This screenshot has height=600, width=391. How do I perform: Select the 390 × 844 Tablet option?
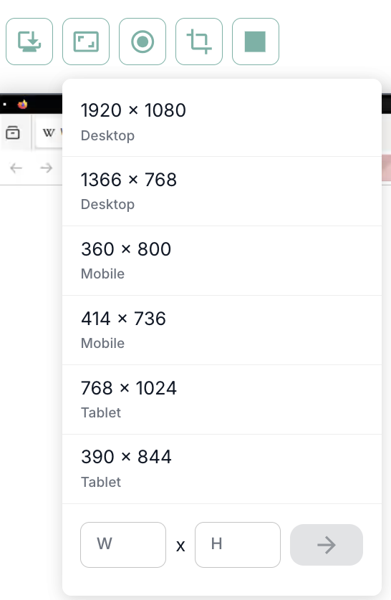click(222, 469)
